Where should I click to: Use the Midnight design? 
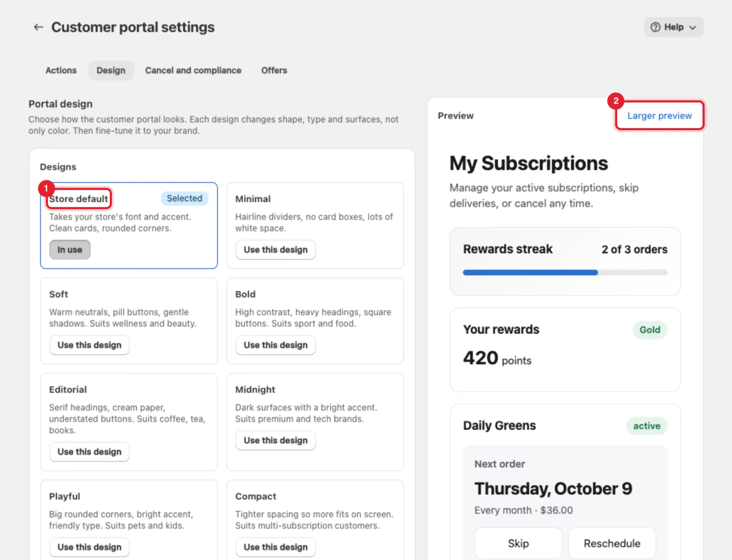(275, 440)
